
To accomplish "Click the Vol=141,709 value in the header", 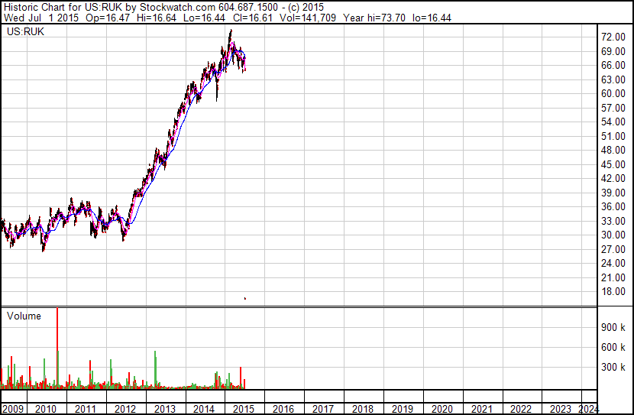I will point(249,17).
